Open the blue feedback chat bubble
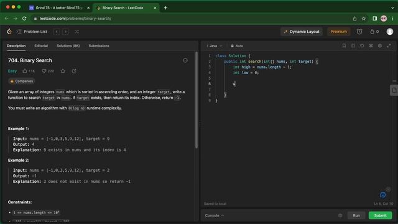Viewport: 398px width, 224px height. pyautogui.click(x=383, y=195)
